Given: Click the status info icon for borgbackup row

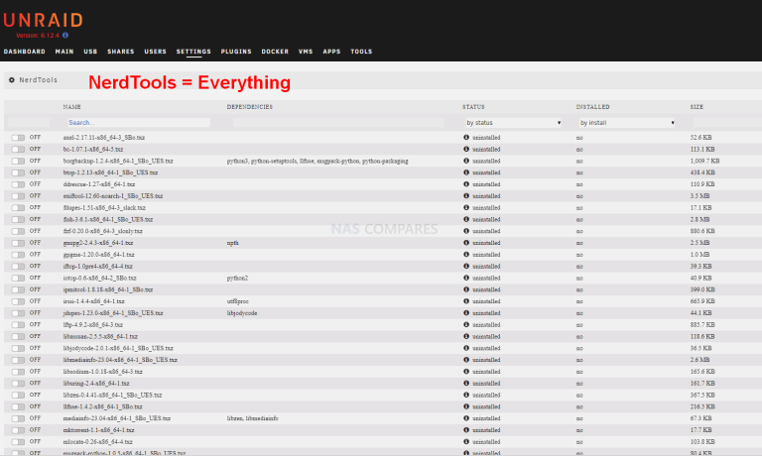Looking at the screenshot, I should tap(466, 161).
